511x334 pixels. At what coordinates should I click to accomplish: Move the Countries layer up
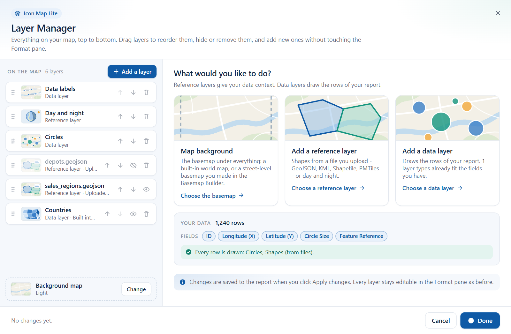tap(107, 214)
